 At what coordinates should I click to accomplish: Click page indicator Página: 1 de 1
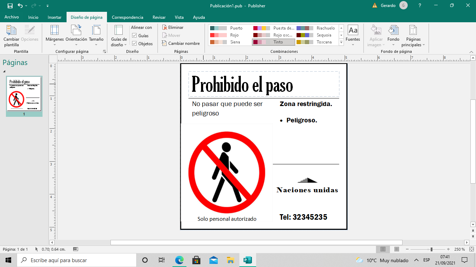[x=15, y=249]
